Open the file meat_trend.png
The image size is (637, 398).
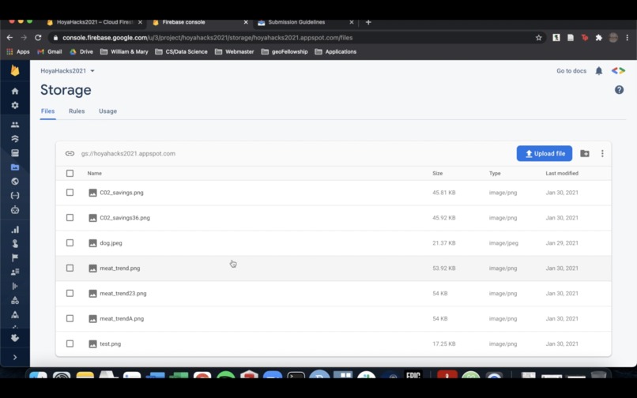(120, 268)
